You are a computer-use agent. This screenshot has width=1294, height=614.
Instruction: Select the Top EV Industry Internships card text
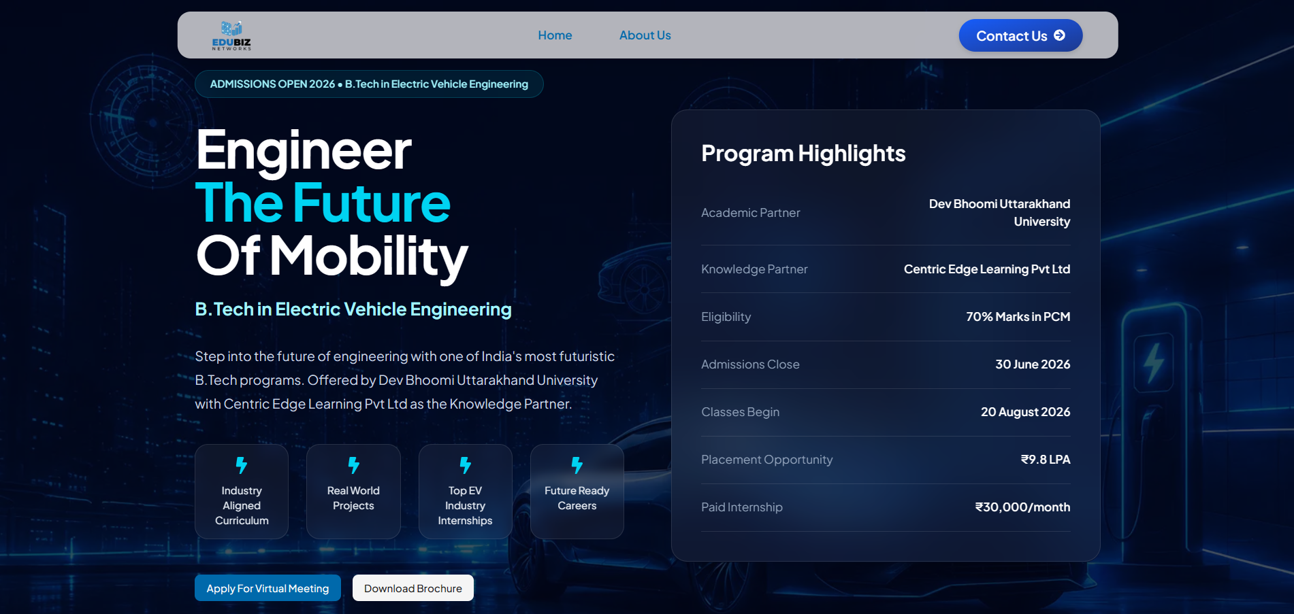pos(465,506)
